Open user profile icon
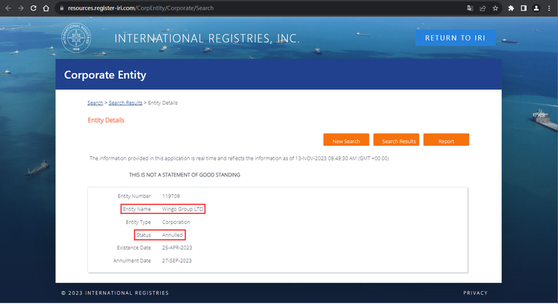This screenshot has width=558, height=304. [x=536, y=8]
